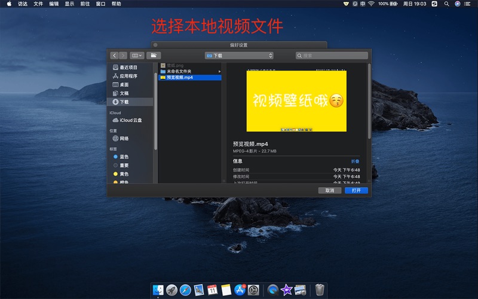Open Preview from the Dock

click(x=300, y=290)
